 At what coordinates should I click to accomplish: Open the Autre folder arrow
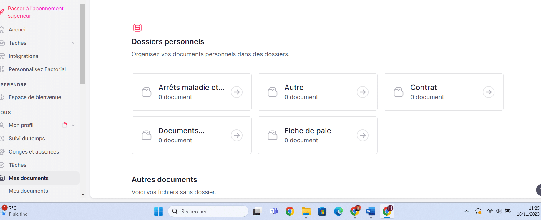[363, 92]
